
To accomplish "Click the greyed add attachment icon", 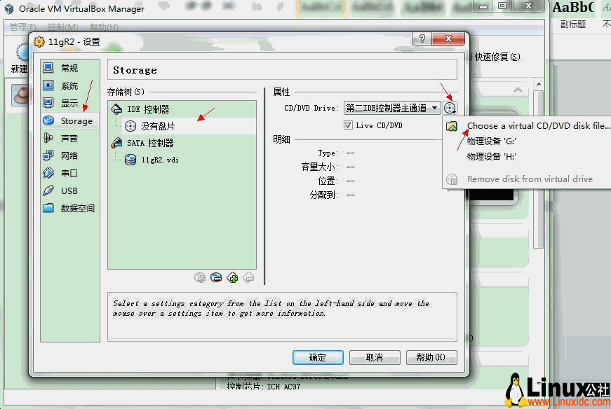I will (200, 277).
